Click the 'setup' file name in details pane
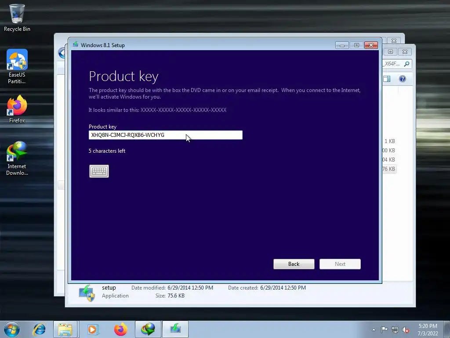This screenshot has width=450, height=338. (109, 288)
